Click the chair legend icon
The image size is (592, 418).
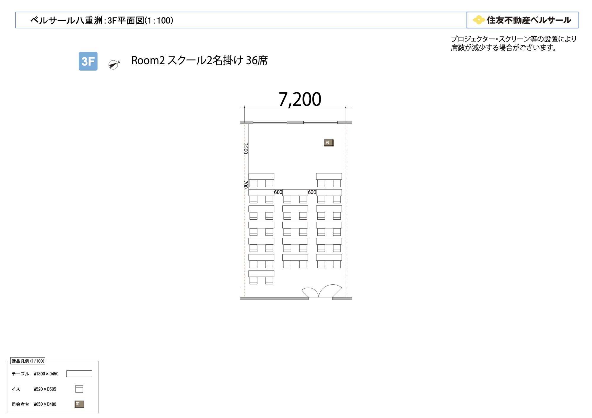pyautogui.click(x=79, y=389)
